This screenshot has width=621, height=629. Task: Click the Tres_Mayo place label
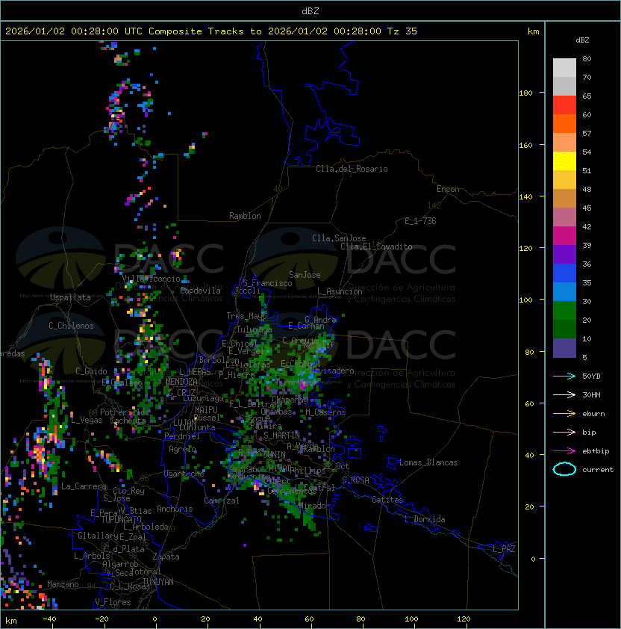tap(246, 316)
